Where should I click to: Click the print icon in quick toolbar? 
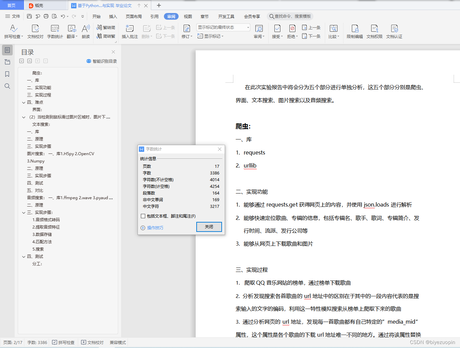tap(46, 16)
